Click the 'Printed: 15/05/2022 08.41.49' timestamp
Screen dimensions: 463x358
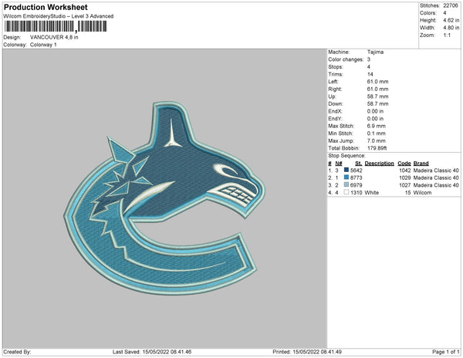[307, 352]
